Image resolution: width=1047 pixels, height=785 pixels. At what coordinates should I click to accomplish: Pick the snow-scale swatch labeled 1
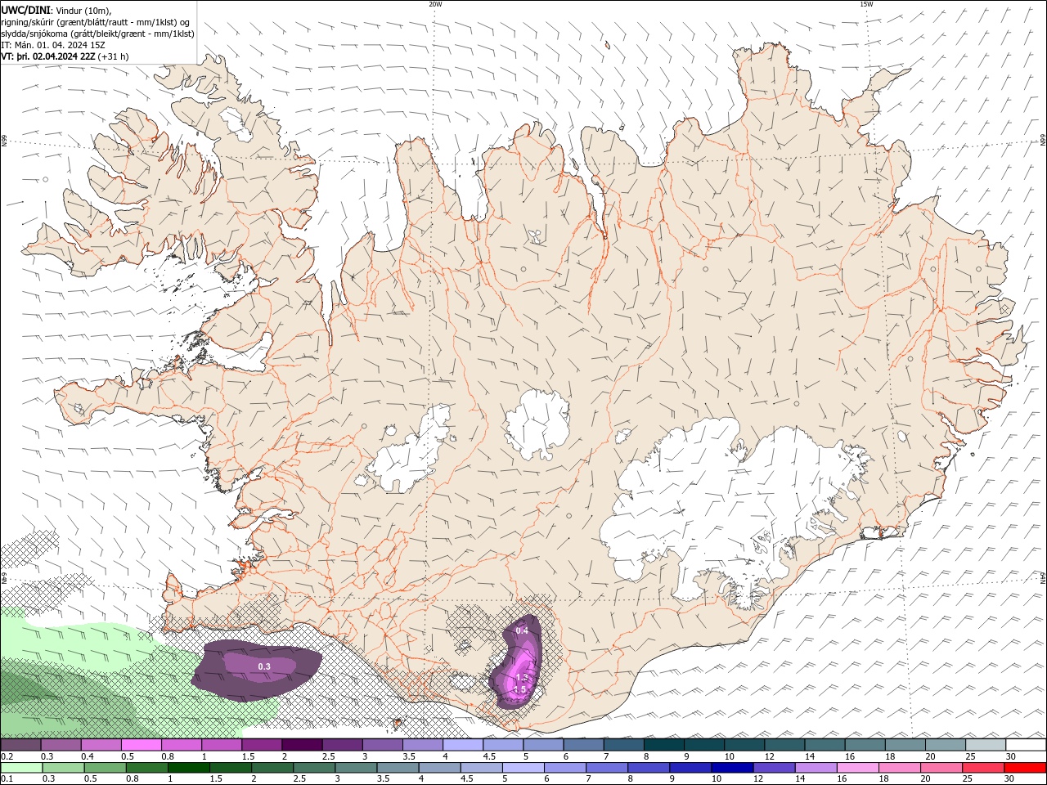coord(221,745)
